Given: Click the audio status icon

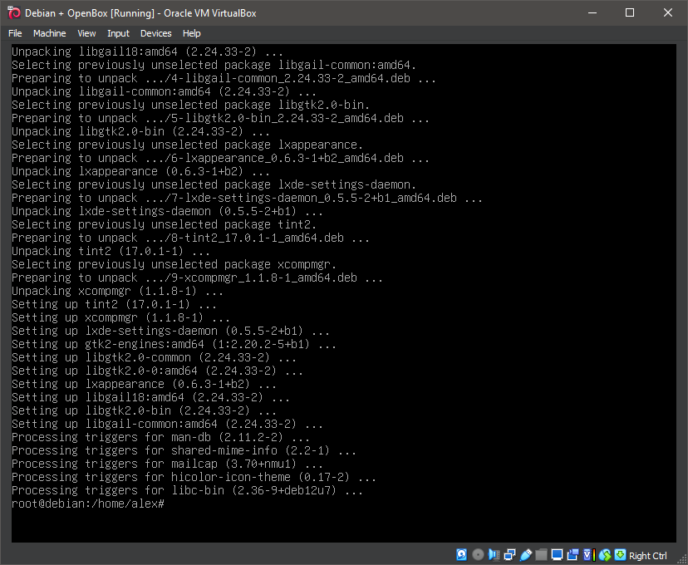Looking at the screenshot, I should tap(494, 555).
